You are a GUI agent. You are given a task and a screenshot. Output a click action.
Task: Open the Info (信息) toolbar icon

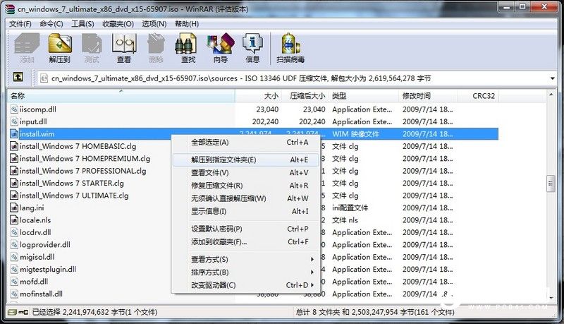[x=252, y=48]
